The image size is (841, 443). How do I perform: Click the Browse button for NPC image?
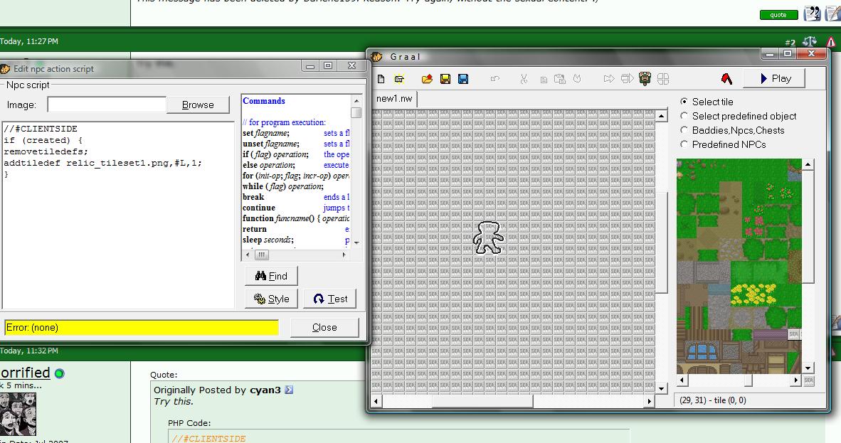coord(198,105)
